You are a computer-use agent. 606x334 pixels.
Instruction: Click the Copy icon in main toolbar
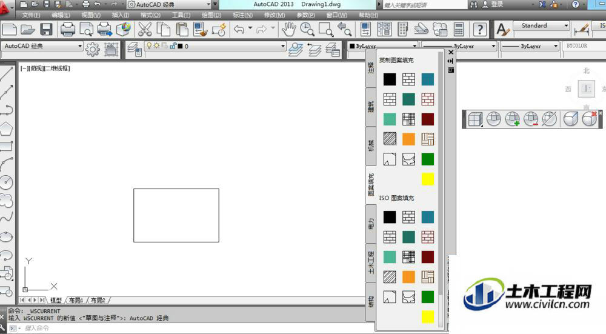tap(164, 29)
